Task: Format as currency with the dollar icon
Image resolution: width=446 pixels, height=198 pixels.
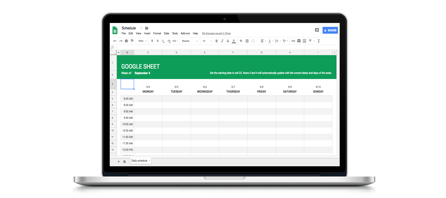Action: pyautogui.click(x=152, y=41)
